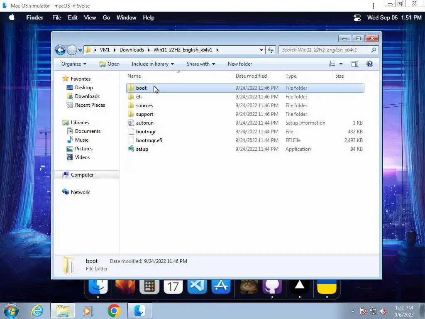Open Desktop in the navigation pane
This screenshot has height=319, width=425.
(80, 88)
